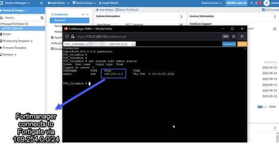Click the bottom-right page scrollbar up arrow

278,133
